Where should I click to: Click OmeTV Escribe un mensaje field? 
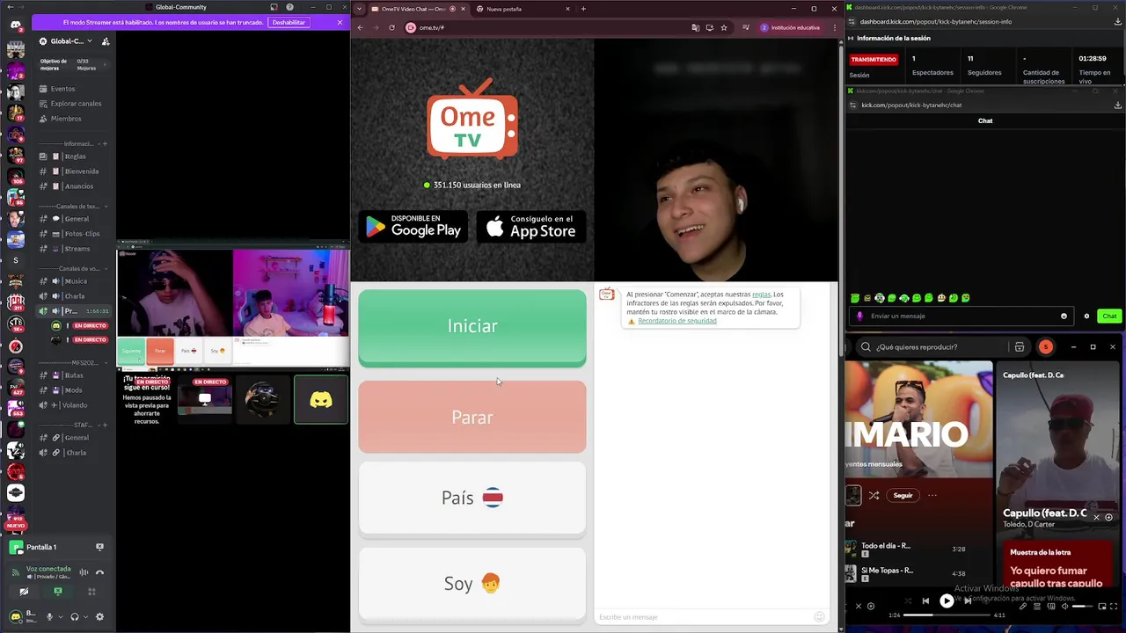pyautogui.click(x=704, y=617)
